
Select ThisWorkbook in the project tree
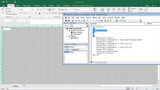tap(77, 34)
